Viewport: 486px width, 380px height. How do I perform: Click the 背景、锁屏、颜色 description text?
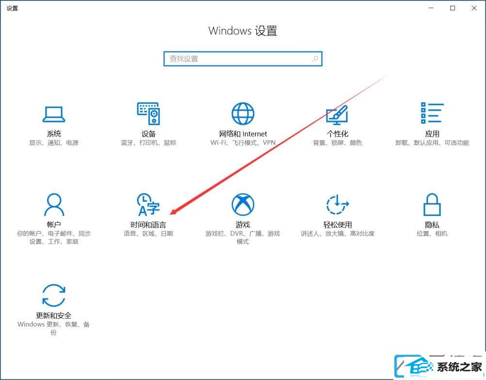pyautogui.click(x=337, y=143)
